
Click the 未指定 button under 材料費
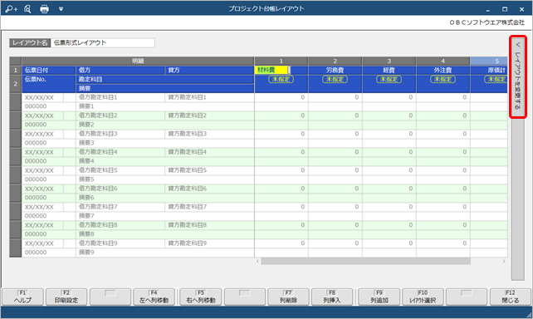point(281,79)
